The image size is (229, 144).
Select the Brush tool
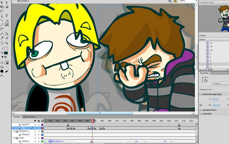[7, 24]
